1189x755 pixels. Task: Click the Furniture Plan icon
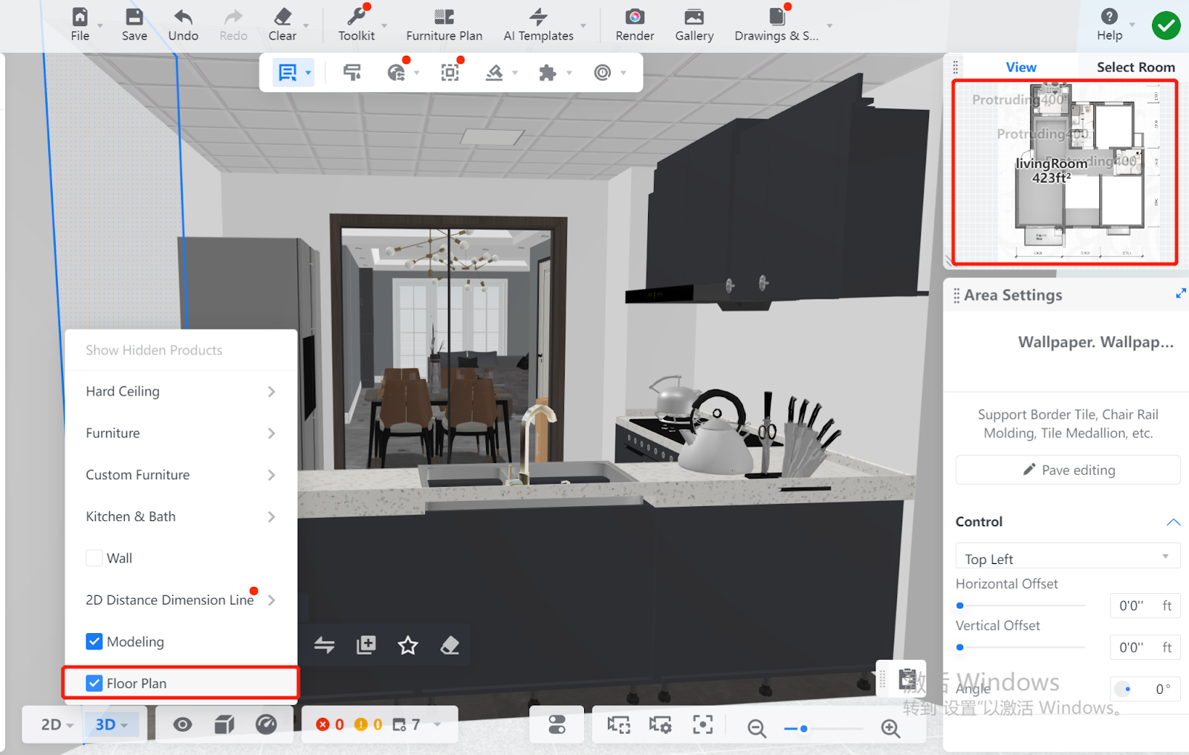(x=444, y=17)
